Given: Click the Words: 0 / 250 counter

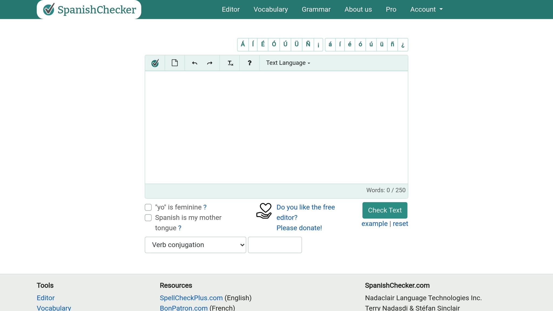Looking at the screenshot, I should click(386, 190).
